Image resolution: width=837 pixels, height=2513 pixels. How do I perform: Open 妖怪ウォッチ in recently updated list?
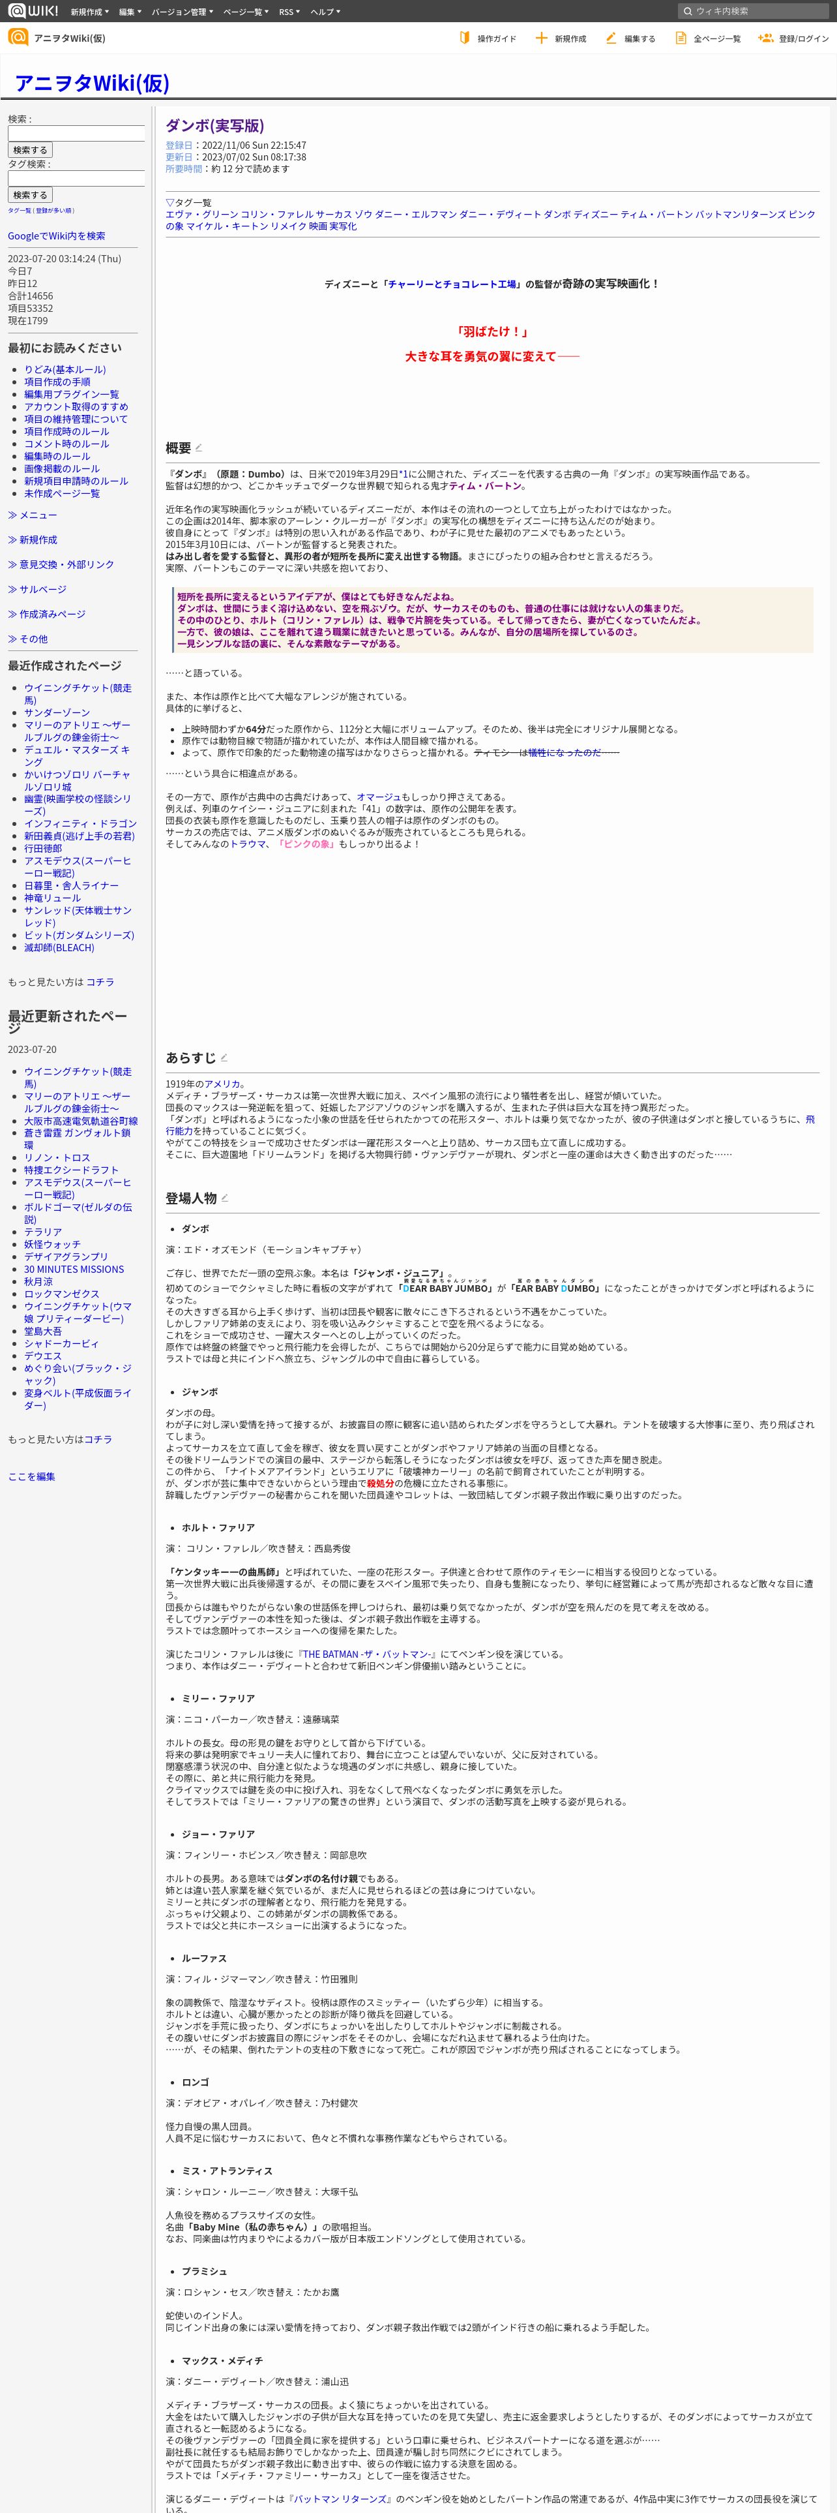(53, 1245)
